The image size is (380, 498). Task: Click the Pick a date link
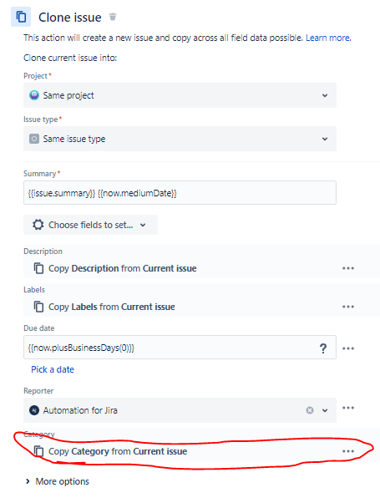tap(53, 369)
